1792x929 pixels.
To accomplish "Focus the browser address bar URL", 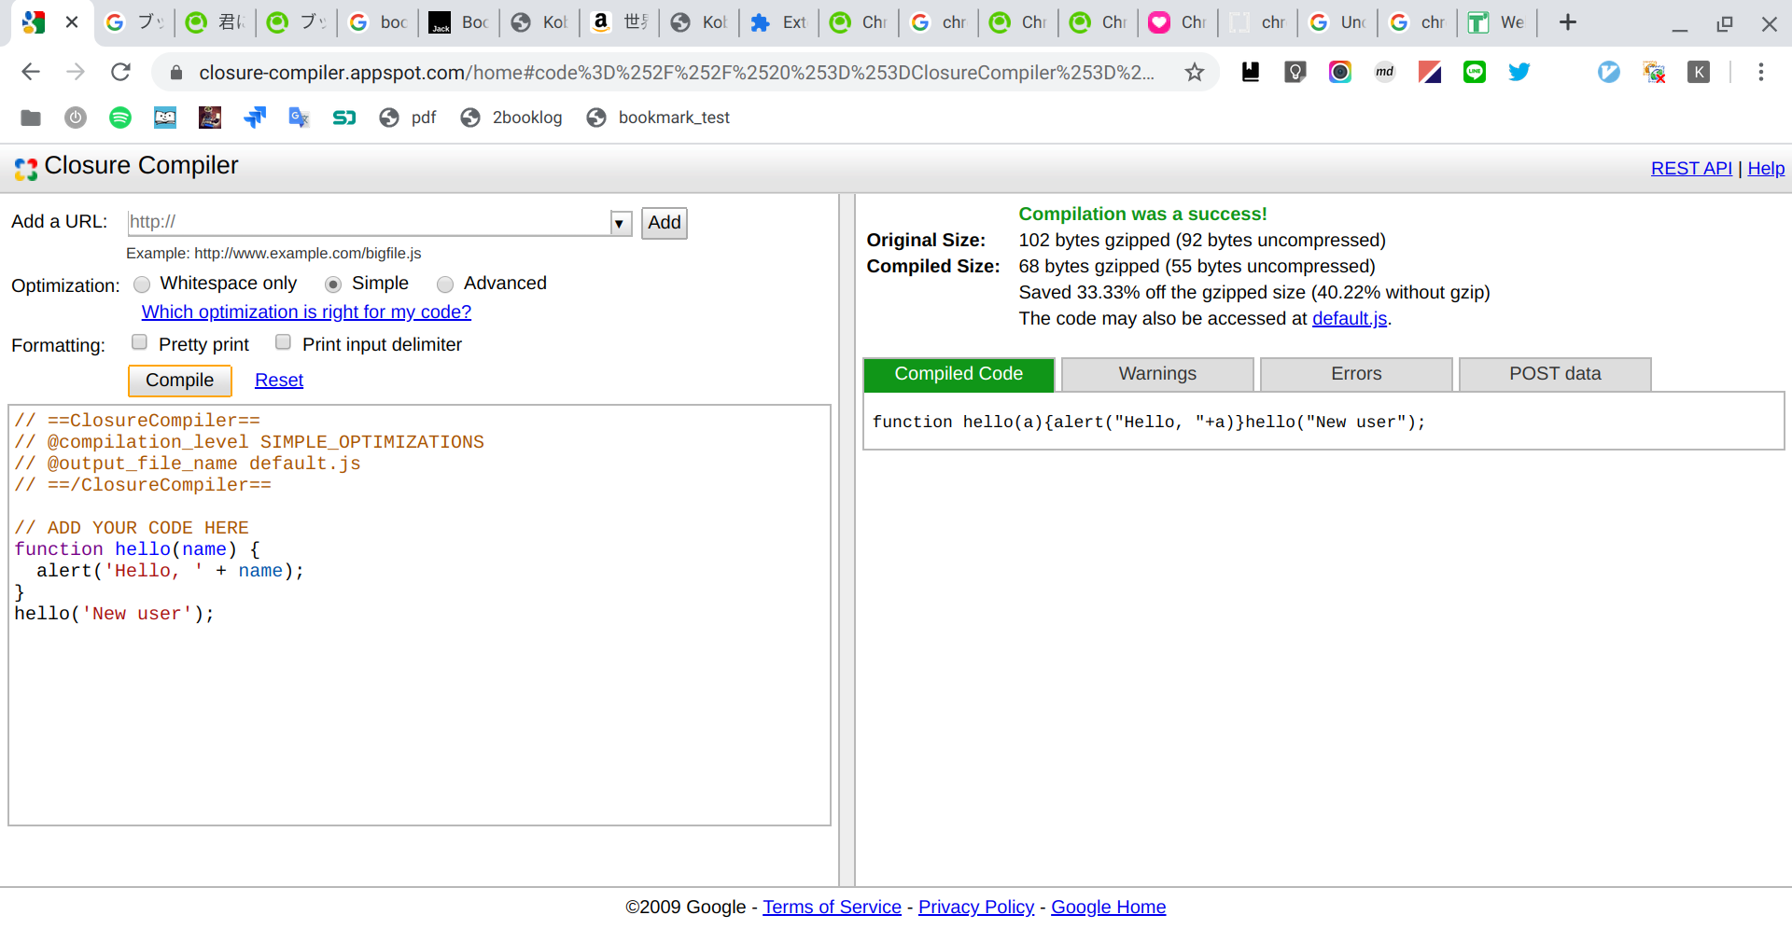I will tap(676, 73).
